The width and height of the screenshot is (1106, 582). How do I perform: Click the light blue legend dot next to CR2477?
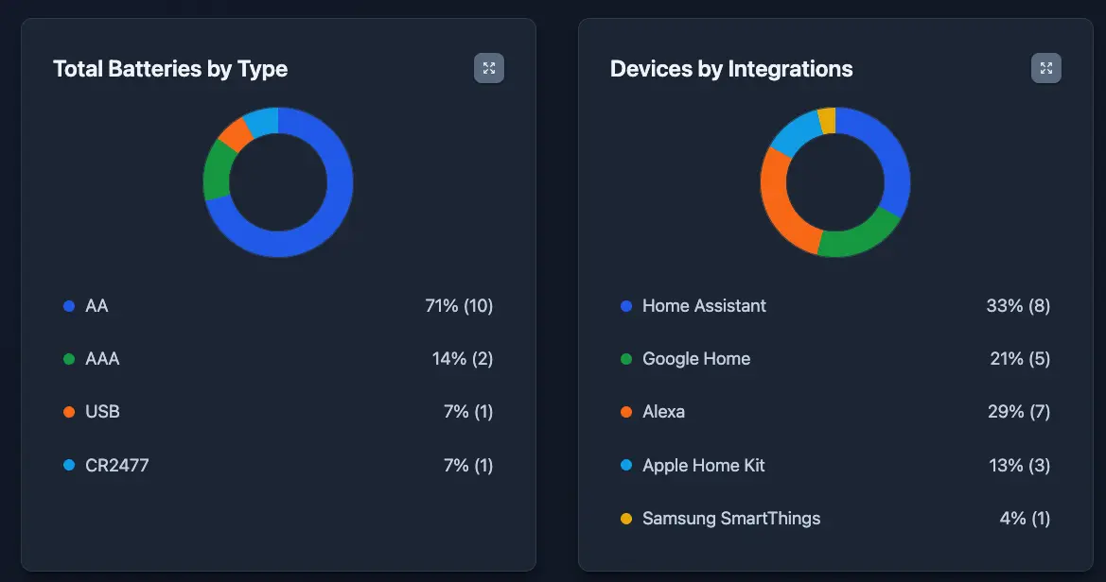(67, 465)
